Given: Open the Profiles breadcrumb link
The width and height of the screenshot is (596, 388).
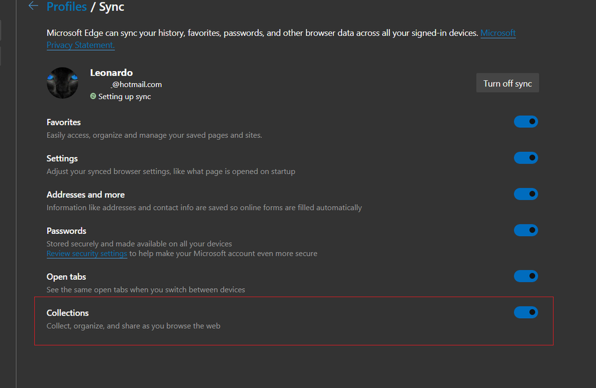Looking at the screenshot, I should (66, 7).
